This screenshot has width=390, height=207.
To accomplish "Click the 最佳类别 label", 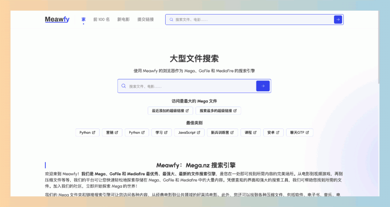I will (x=194, y=123).
